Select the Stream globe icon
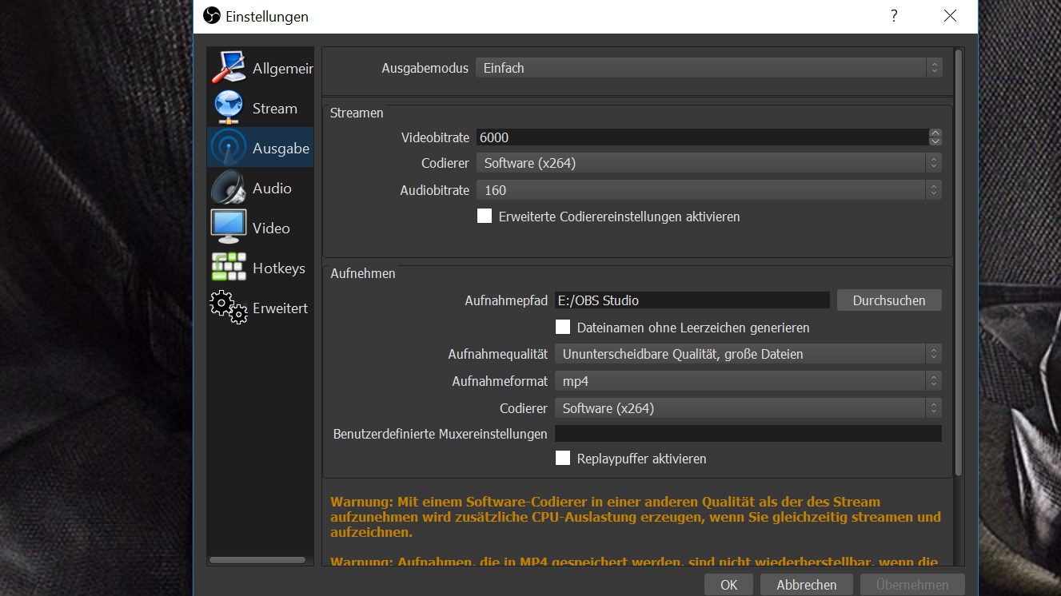The width and height of the screenshot is (1061, 596). [x=229, y=109]
